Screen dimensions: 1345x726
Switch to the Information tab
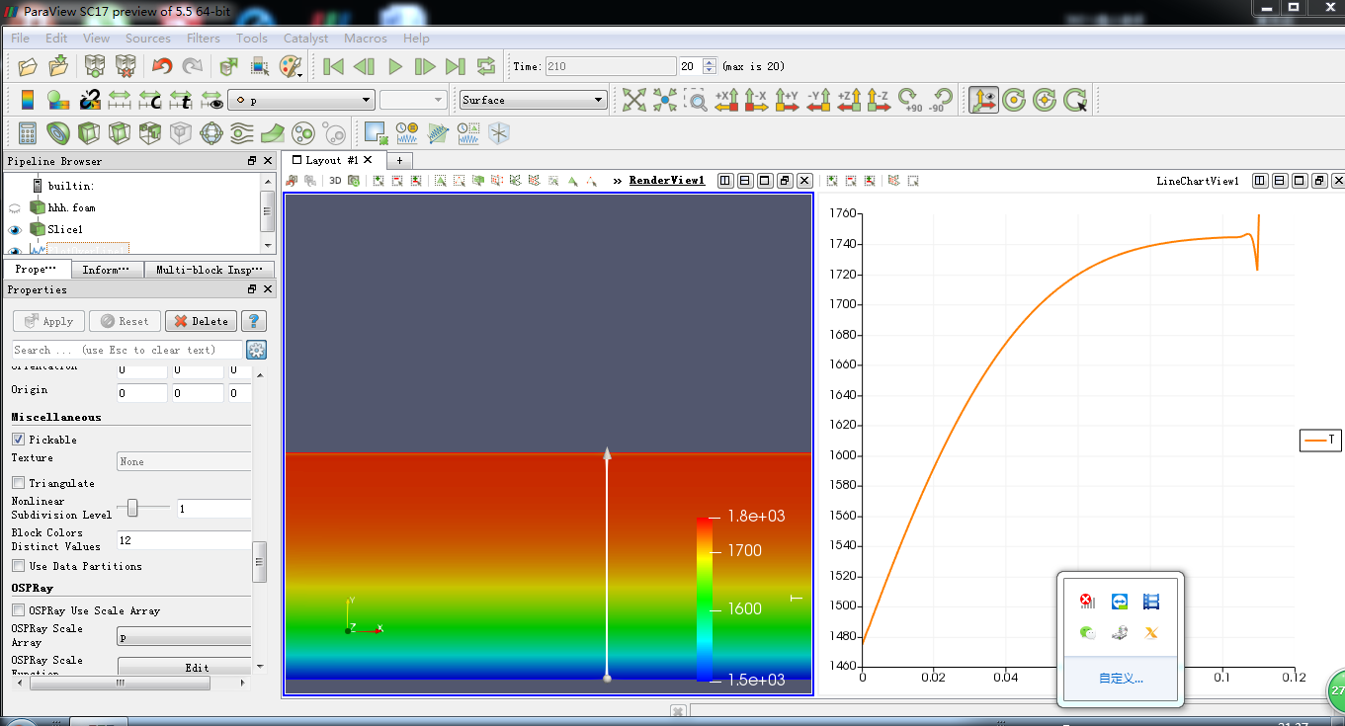point(107,270)
